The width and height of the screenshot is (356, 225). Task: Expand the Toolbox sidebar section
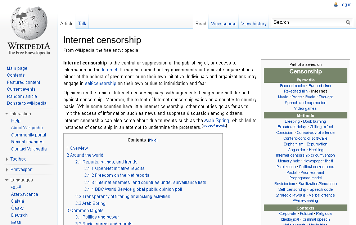tap(7, 159)
